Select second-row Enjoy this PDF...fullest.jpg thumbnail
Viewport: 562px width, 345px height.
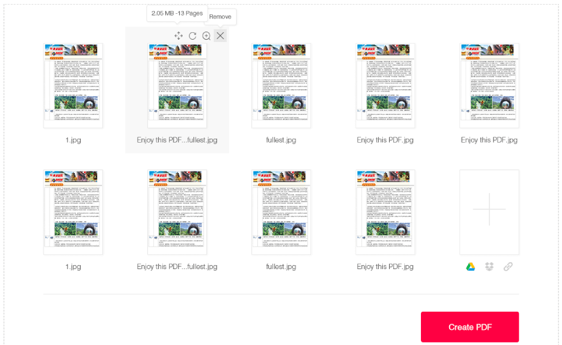click(177, 212)
